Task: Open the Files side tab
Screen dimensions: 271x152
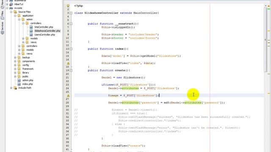Action: pyautogui.click(x=2, y=15)
